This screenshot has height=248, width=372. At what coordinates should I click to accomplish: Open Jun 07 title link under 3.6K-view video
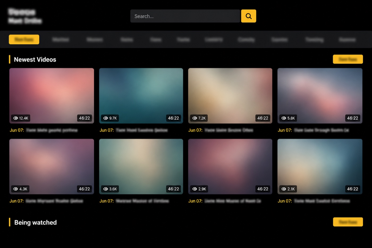pyautogui.click(x=134, y=201)
